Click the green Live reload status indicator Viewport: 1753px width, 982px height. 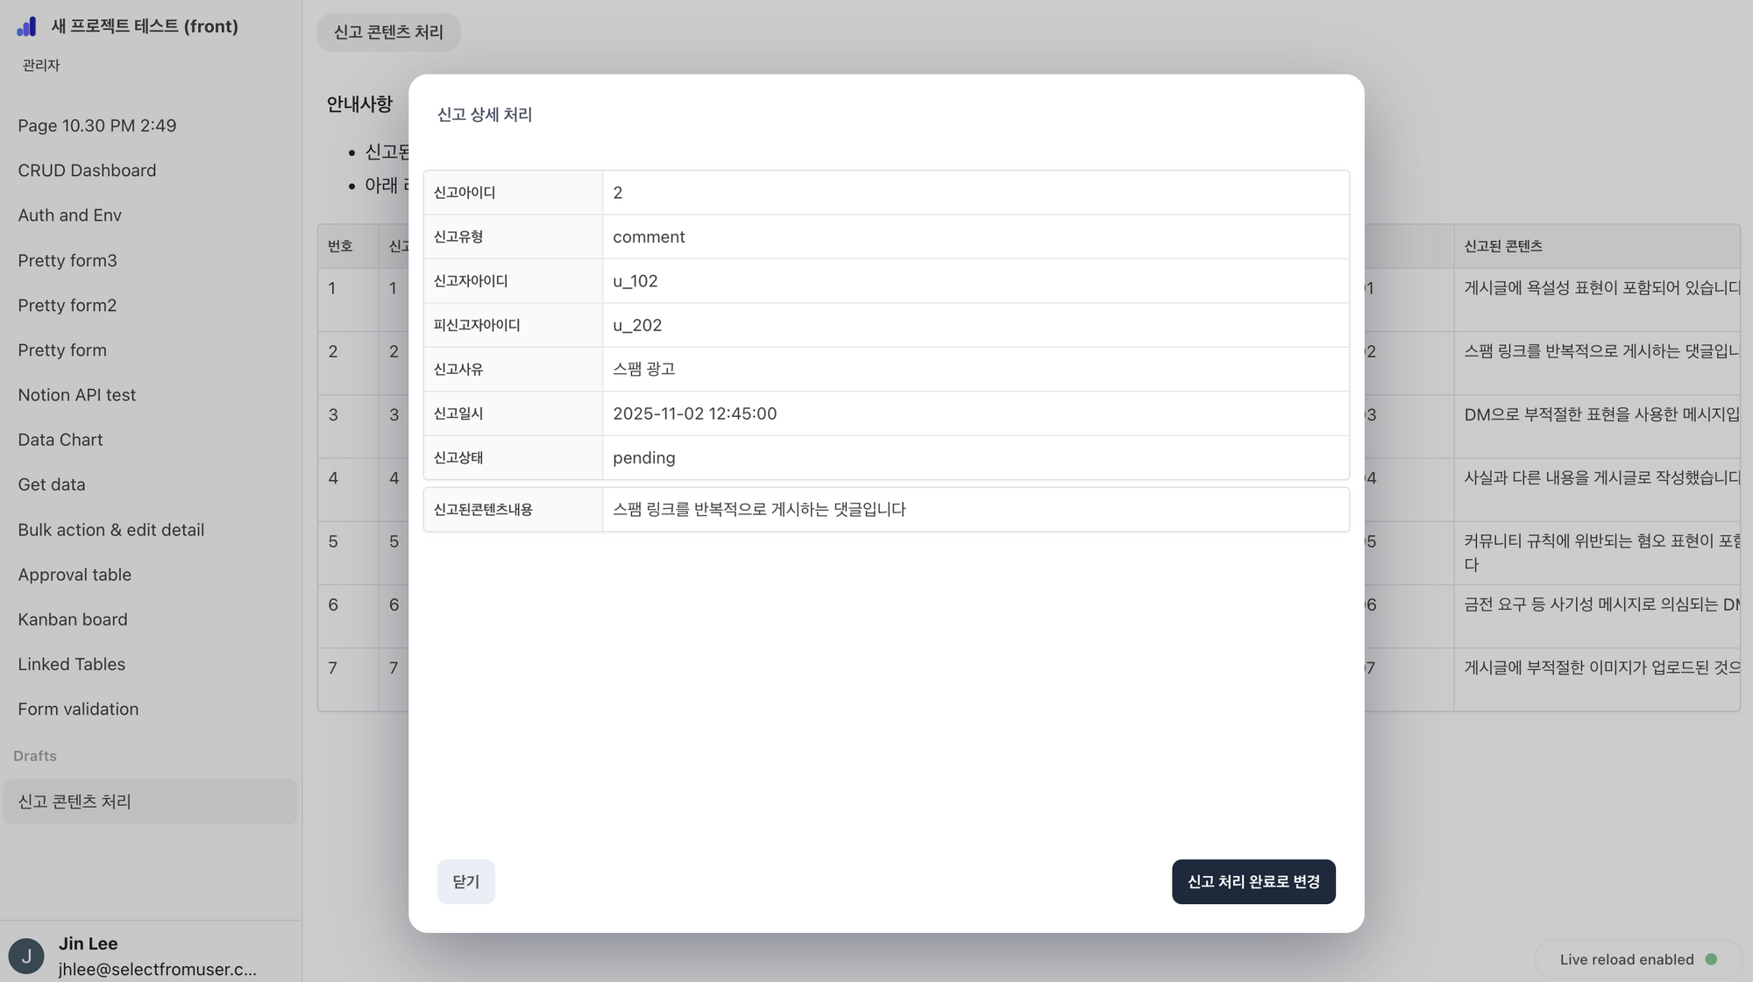(1711, 959)
